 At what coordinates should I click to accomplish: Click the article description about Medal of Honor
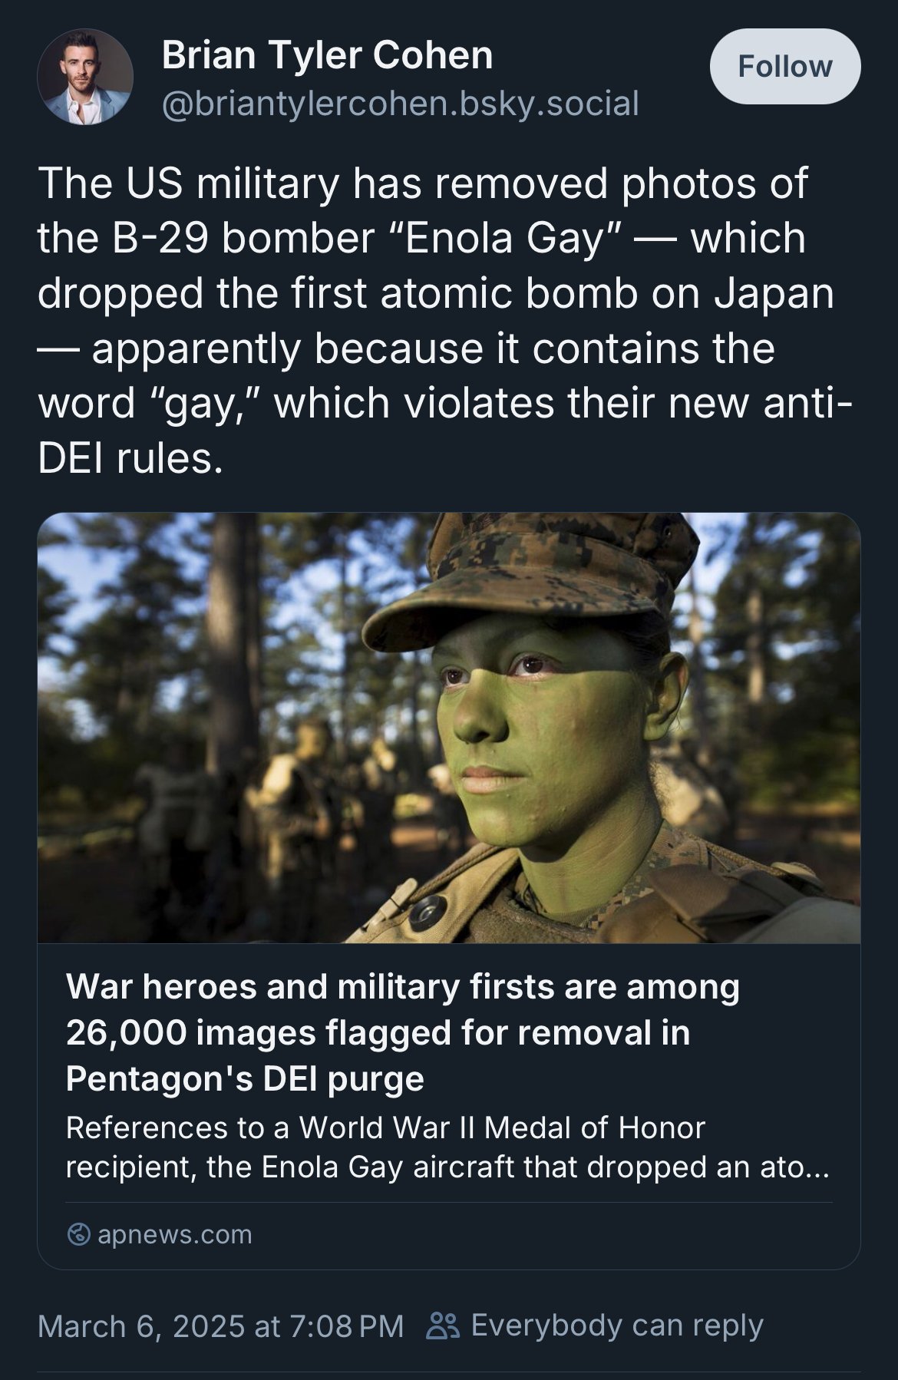[448, 1147]
